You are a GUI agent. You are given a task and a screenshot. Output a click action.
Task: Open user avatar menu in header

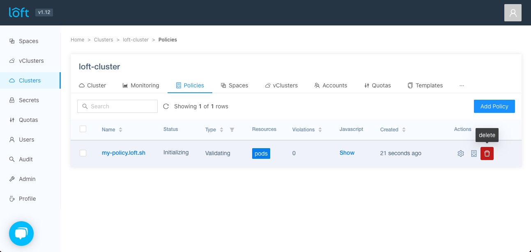tap(513, 13)
